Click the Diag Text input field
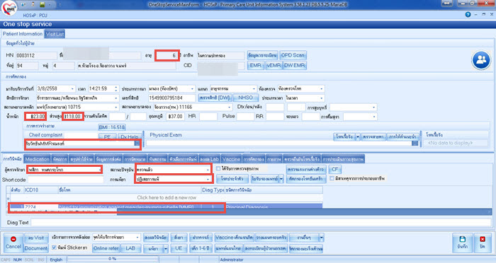The image size is (496, 263). pos(261,222)
